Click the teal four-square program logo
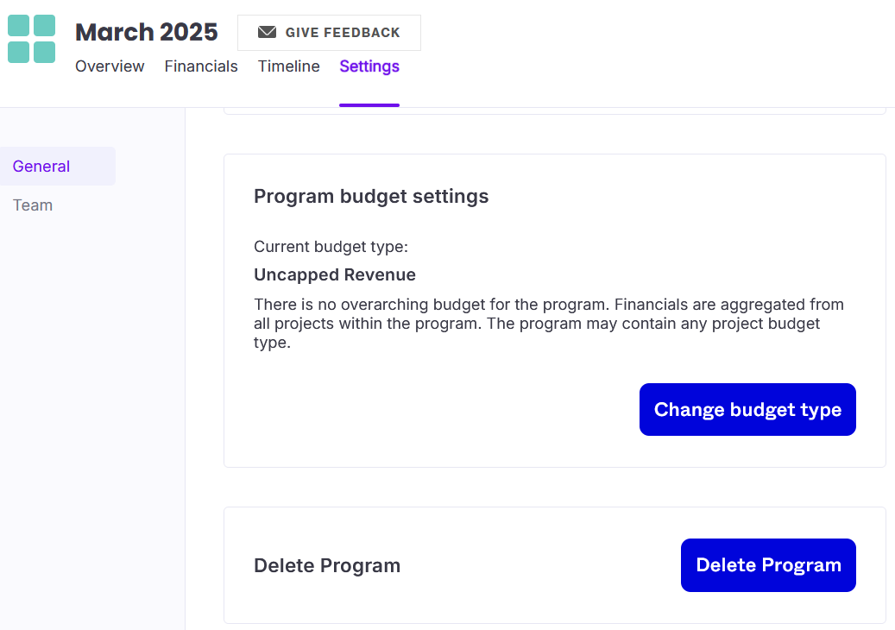The image size is (895, 630). click(x=31, y=39)
